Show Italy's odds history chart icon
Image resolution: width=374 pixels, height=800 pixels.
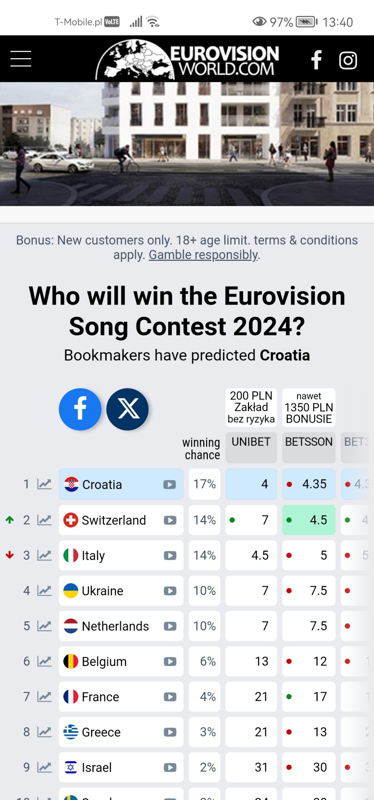click(44, 555)
